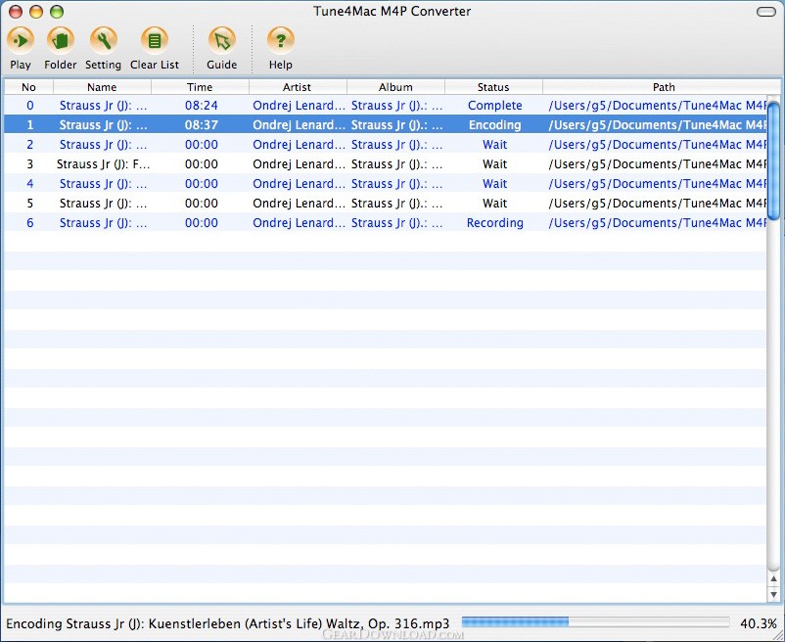Image resolution: width=785 pixels, height=642 pixels.
Task: Sort by the Album column header
Action: point(395,87)
